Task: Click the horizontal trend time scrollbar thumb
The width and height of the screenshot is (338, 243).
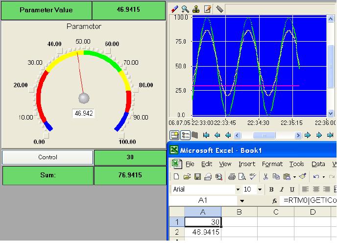Action: point(264,135)
